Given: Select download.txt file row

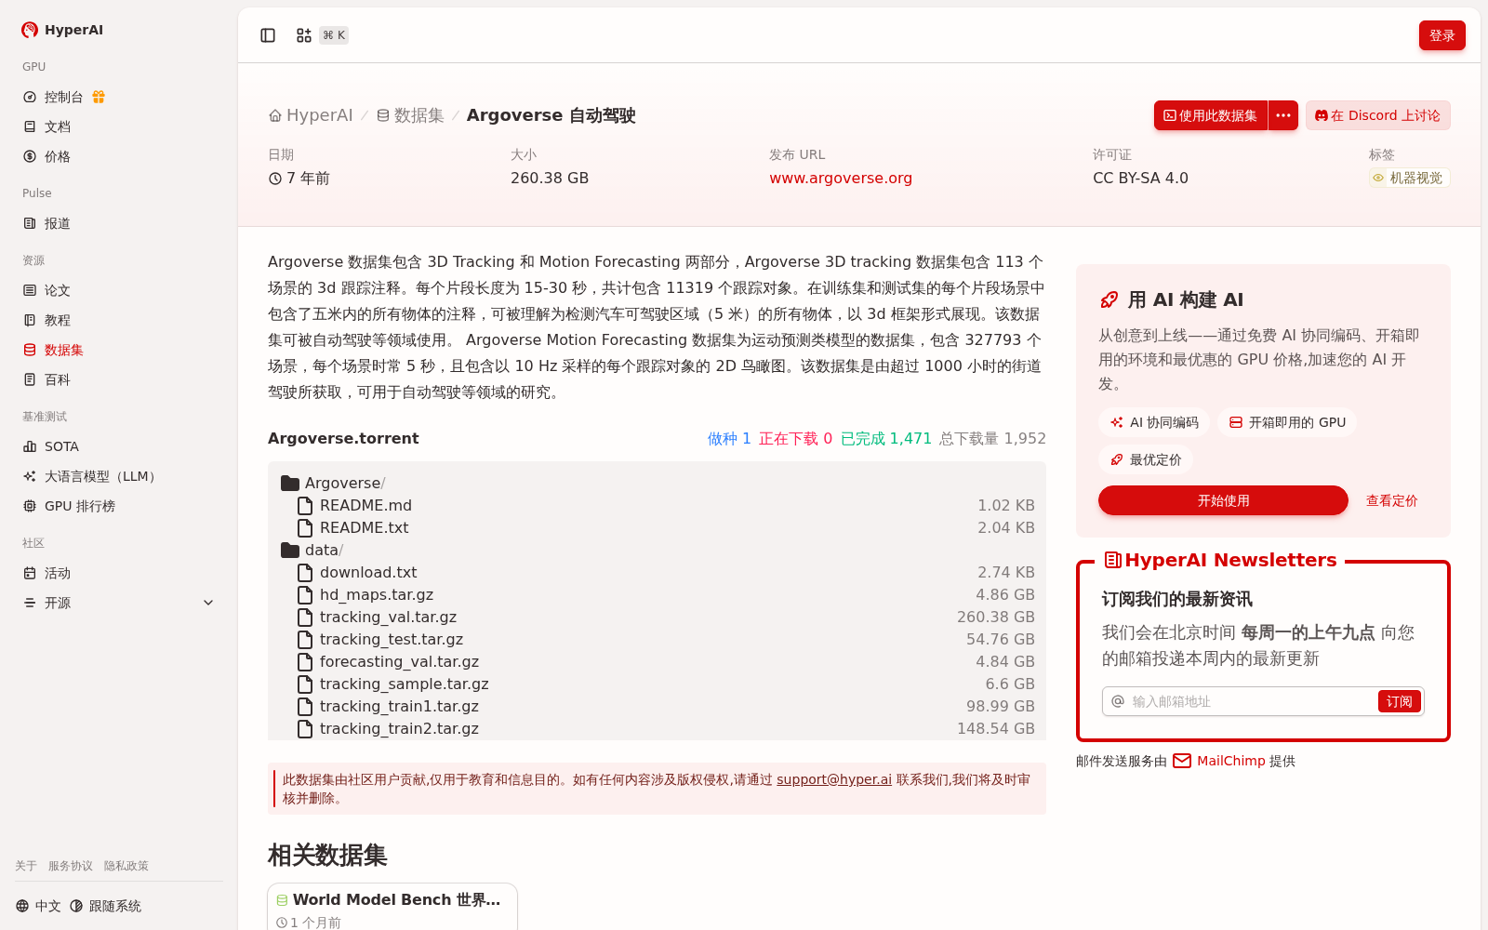Looking at the screenshot, I should (657, 573).
